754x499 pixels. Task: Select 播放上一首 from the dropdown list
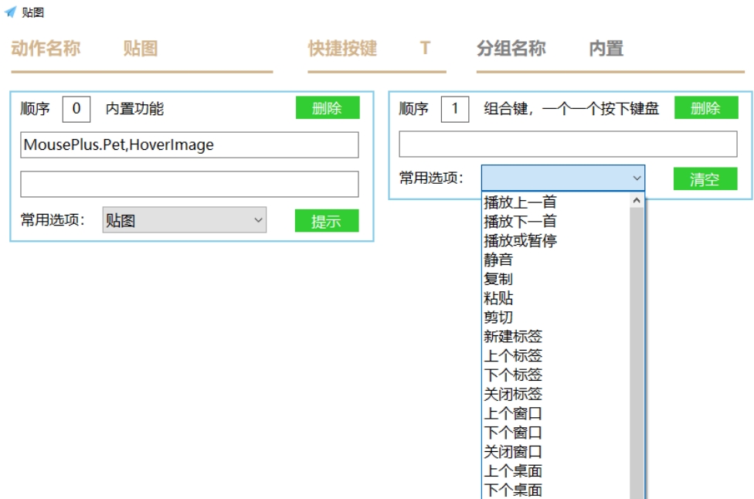point(520,202)
